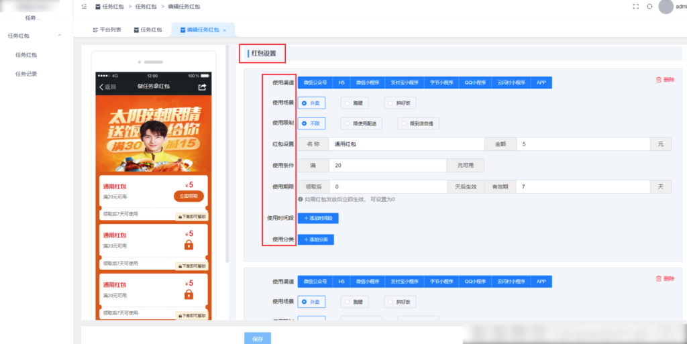Toggle the 微信公众号 channel button
The image size is (687, 344).
tap(315, 83)
